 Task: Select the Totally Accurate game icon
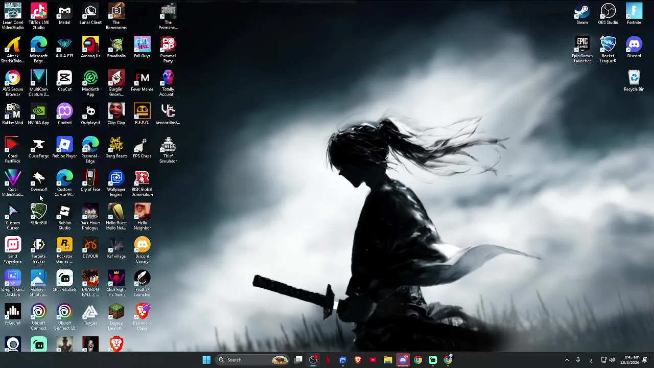pyautogui.click(x=168, y=83)
